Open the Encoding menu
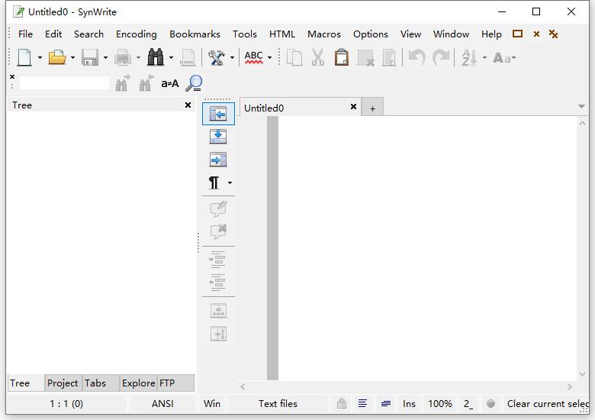Image resolution: width=595 pixels, height=420 pixels. [x=136, y=34]
